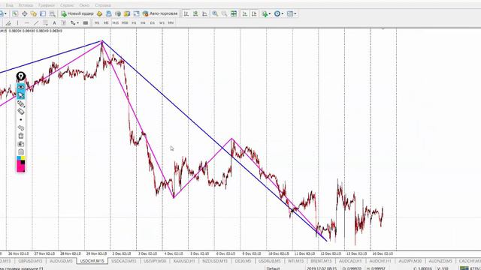Pick the cyan color swatch
Image resolution: width=481 pixels, height=270 pixels.
click(x=19, y=158)
